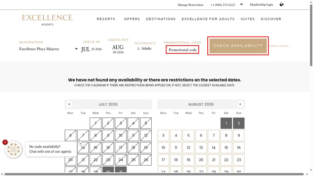Click the crossed-out July 1 date
The width and height of the screenshot is (313, 176).
96,123
